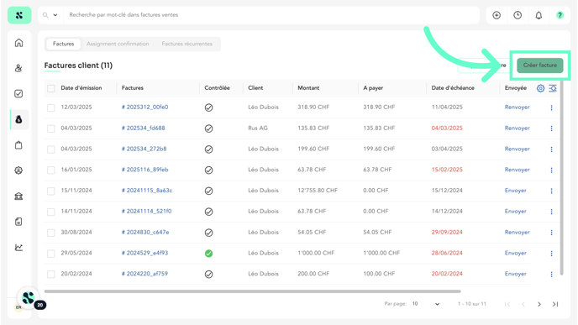Click the Créer facture button

(540, 66)
